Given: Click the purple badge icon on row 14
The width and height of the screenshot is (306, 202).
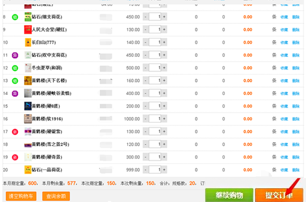Looking at the screenshot, I should (x=15, y=94).
